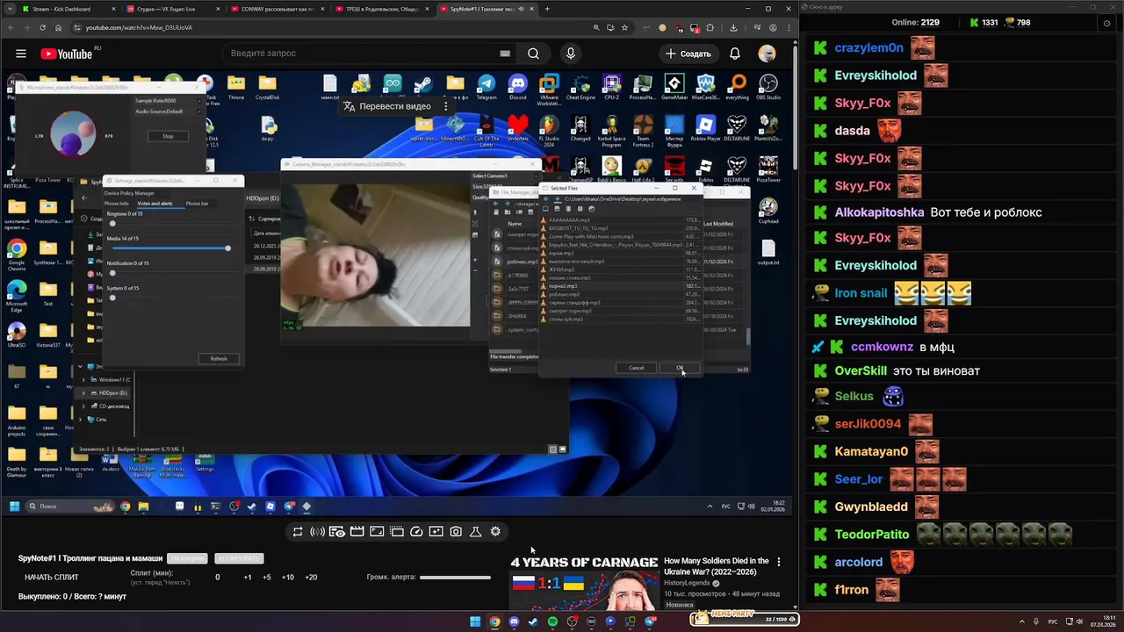1124x632 pixels.
Task: Add +10 minutes to split
Action: click(287, 578)
